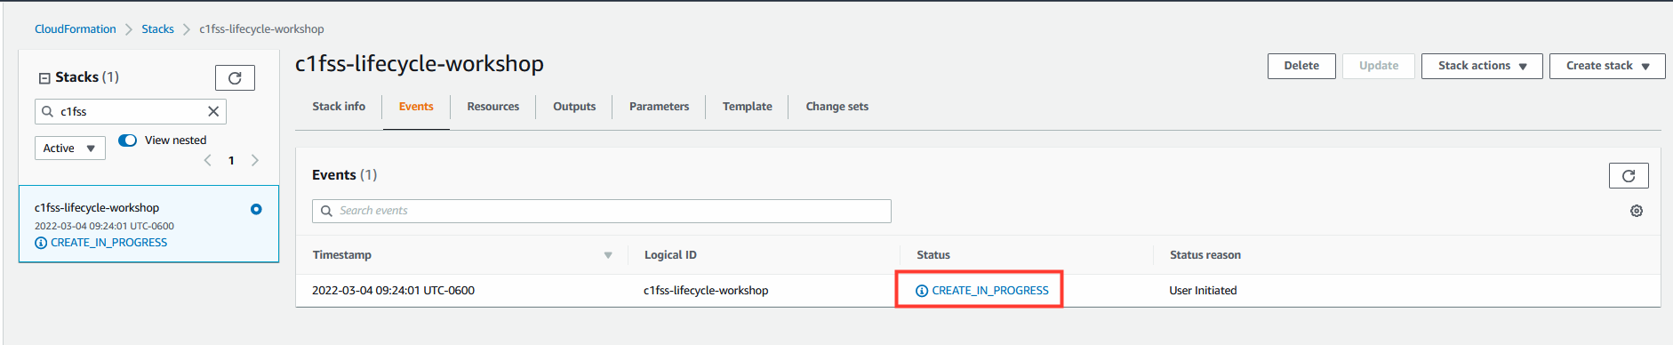Go to the Parameters tab
The width and height of the screenshot is (1673, 345).
pos(659,107)
